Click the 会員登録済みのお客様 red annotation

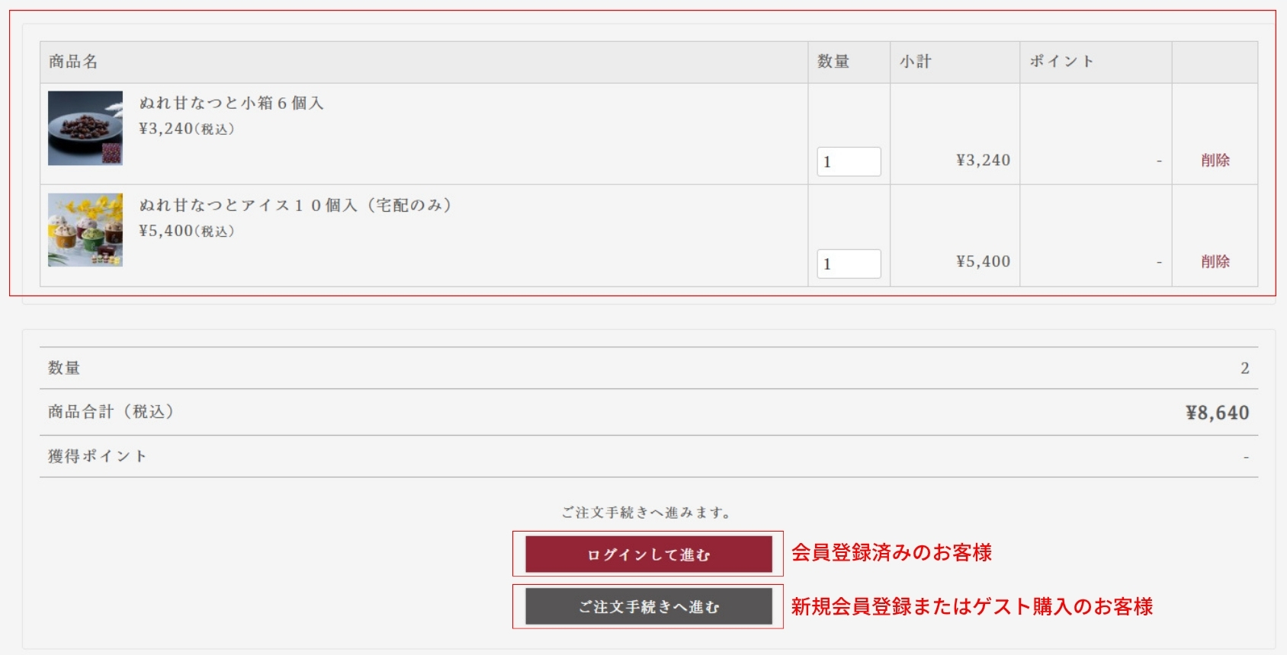[x=891, y=553]
